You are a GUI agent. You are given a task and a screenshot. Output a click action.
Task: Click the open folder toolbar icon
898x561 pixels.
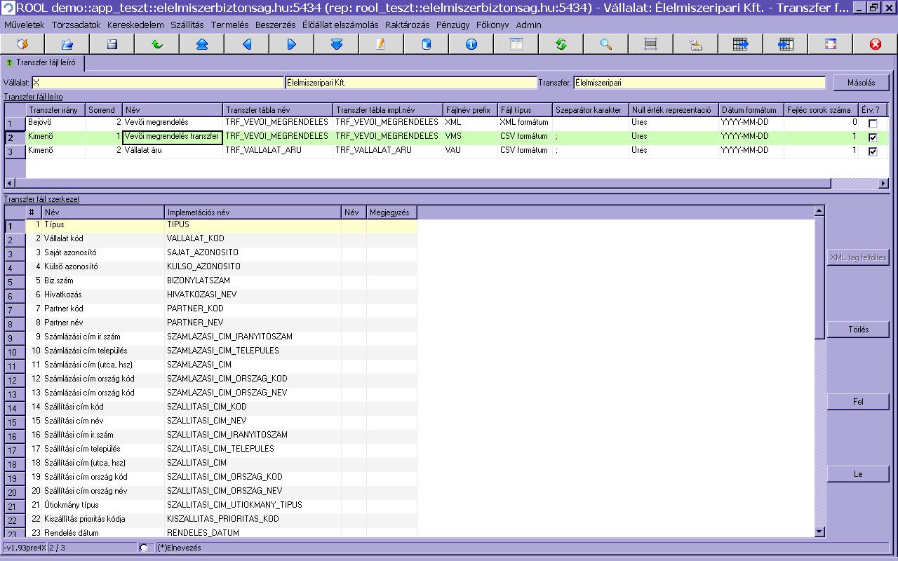point(67,44)
